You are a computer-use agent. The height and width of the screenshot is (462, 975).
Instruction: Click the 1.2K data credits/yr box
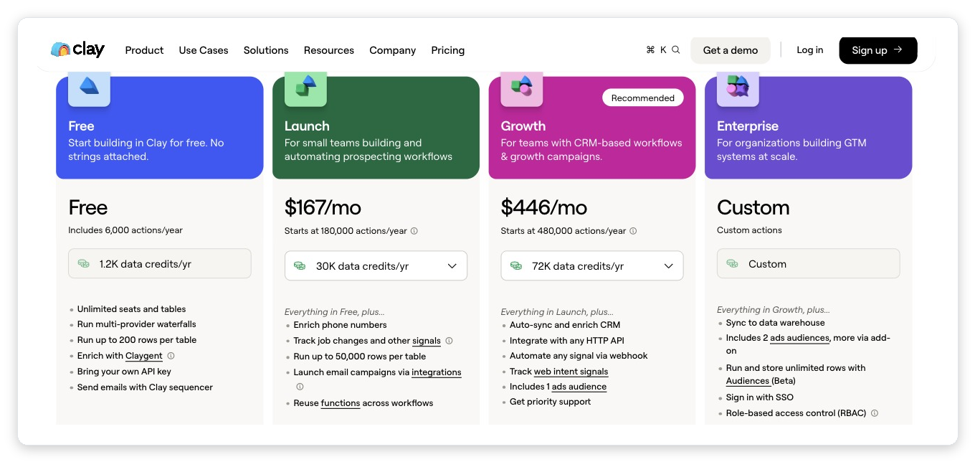point(160,263)
